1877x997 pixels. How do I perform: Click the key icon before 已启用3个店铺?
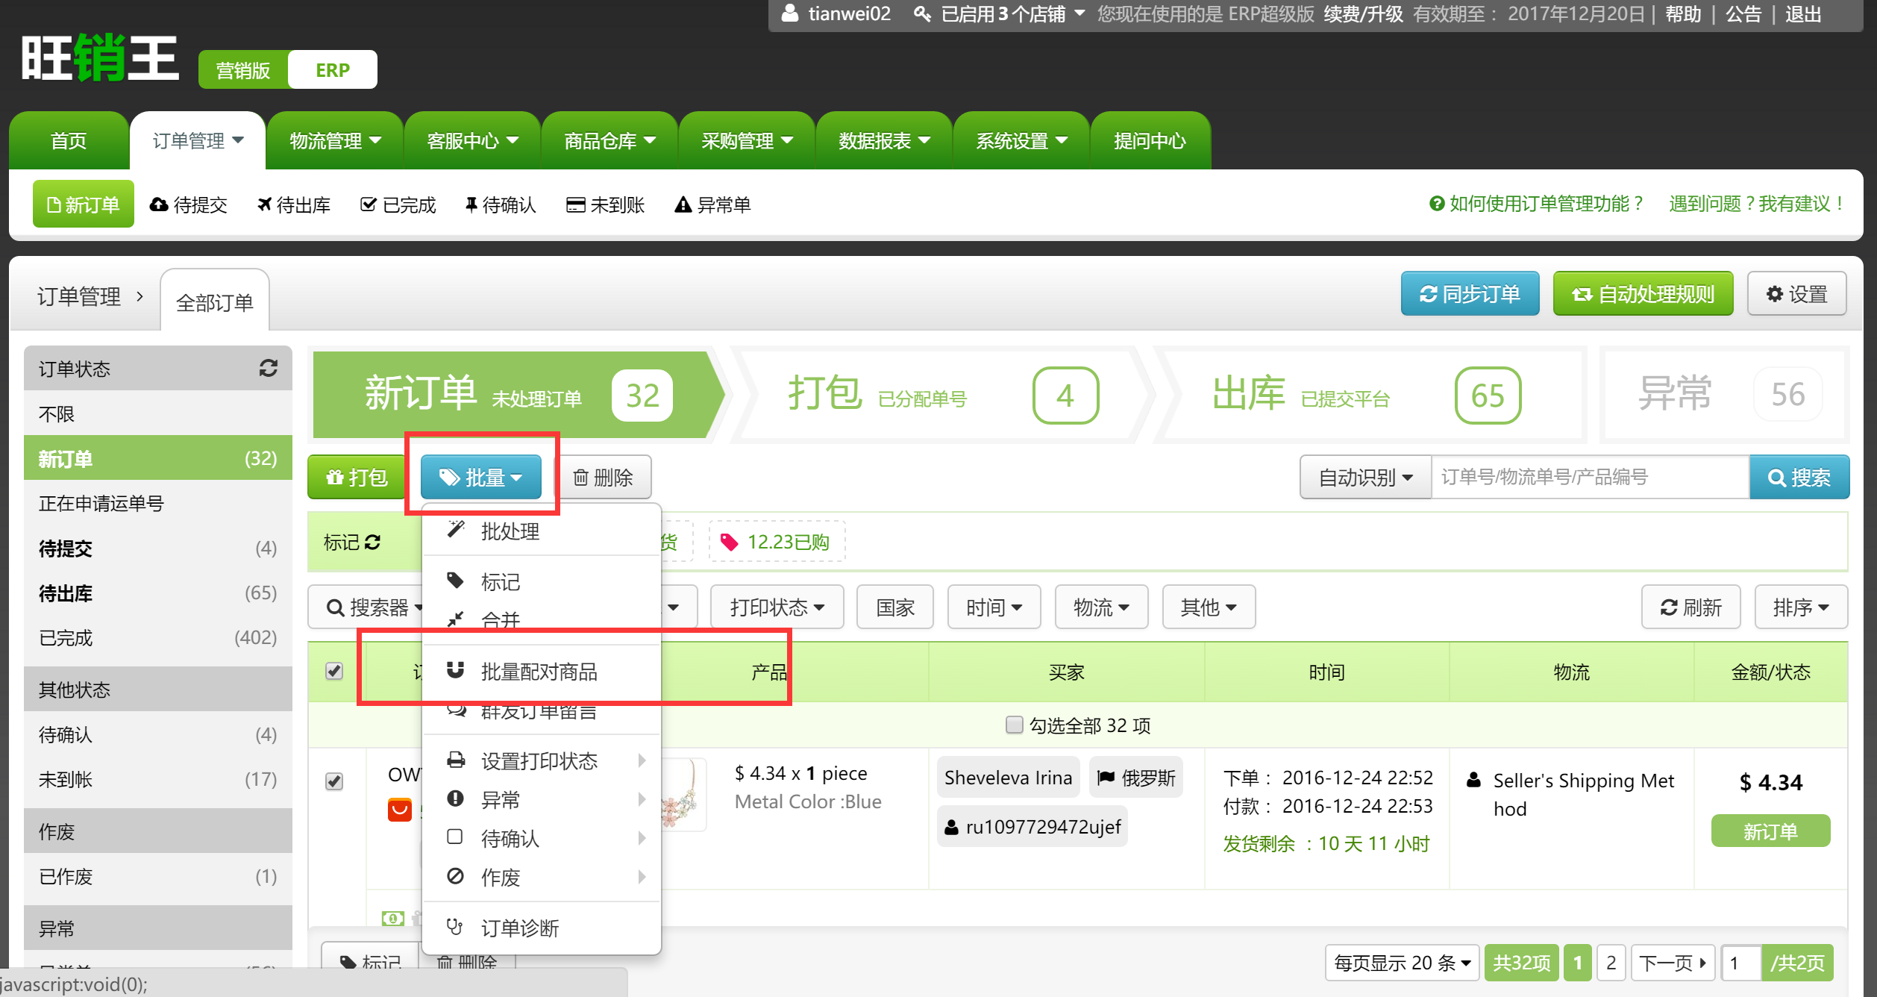pos(923,13)
